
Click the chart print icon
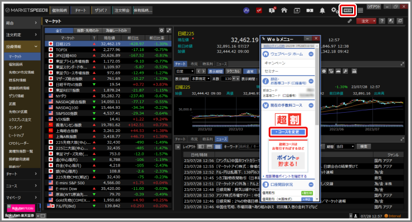pos(354,71)
